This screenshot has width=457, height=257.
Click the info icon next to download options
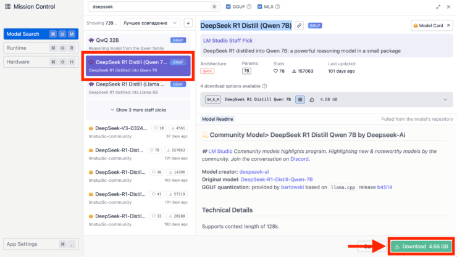pos(265,86)
